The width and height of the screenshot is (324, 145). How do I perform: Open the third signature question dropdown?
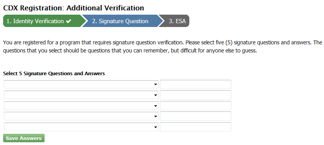[81, 106]
